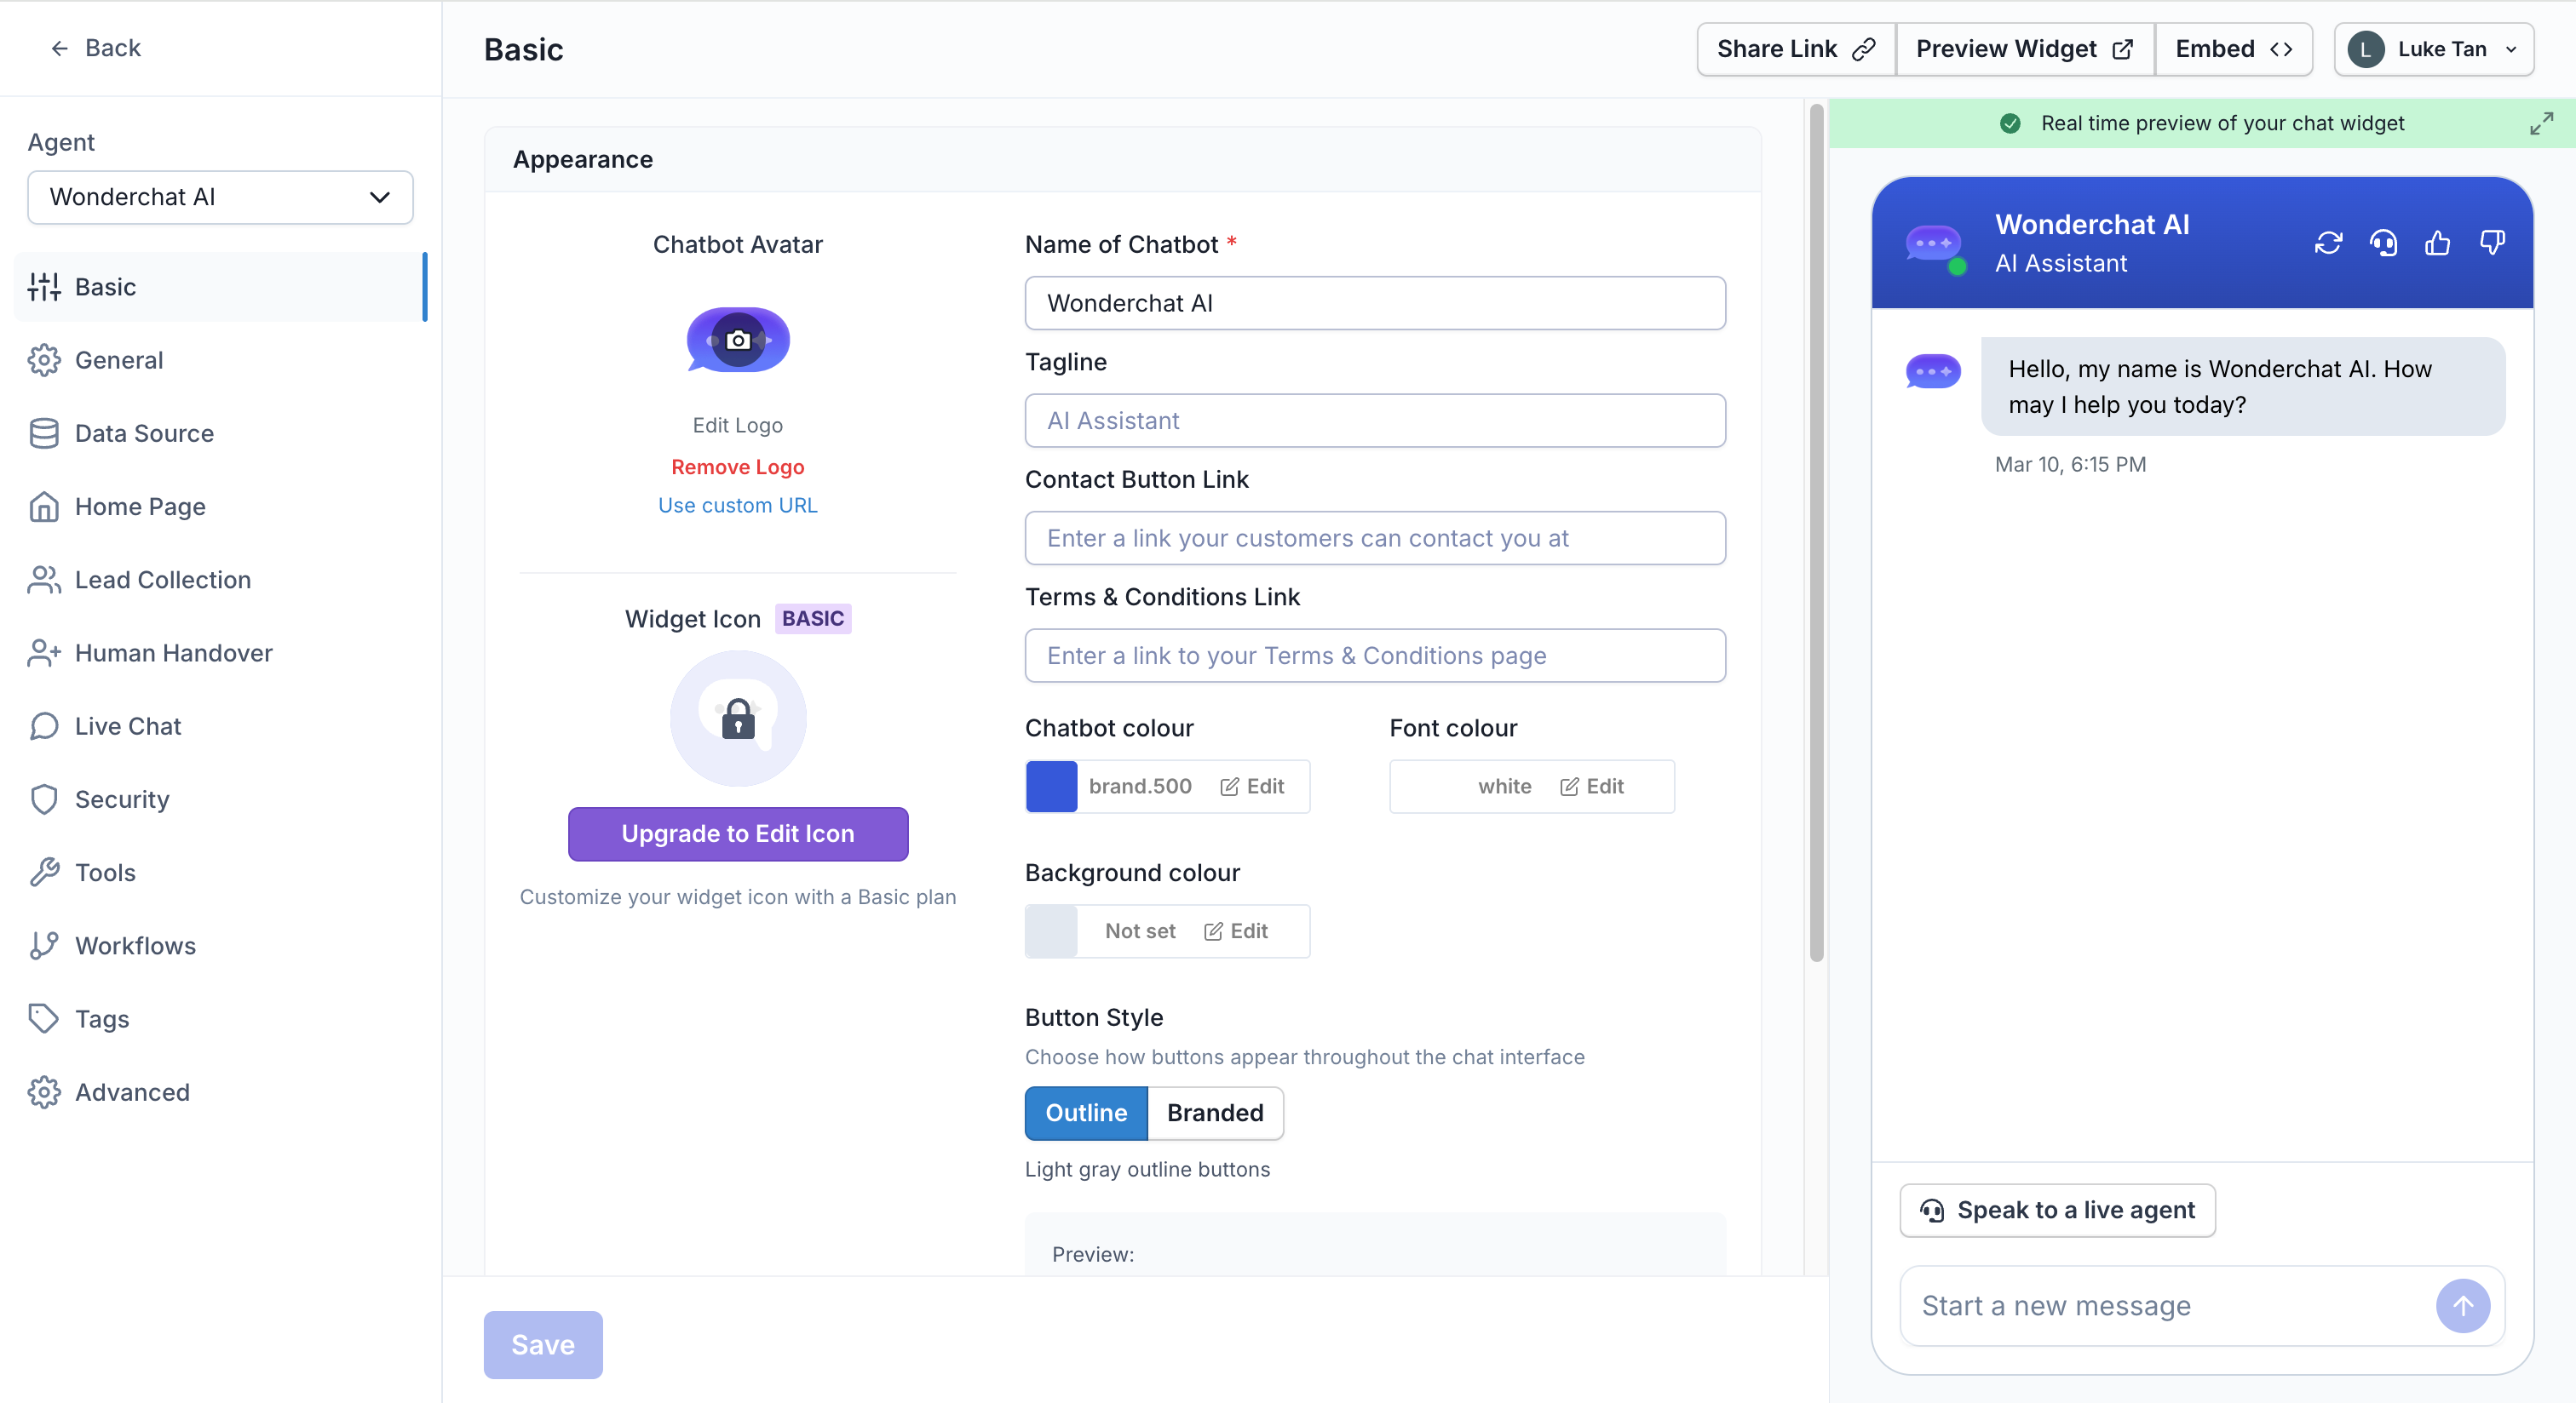
Task: Click the refresh chat icon in widget header
Action: 2327,243
